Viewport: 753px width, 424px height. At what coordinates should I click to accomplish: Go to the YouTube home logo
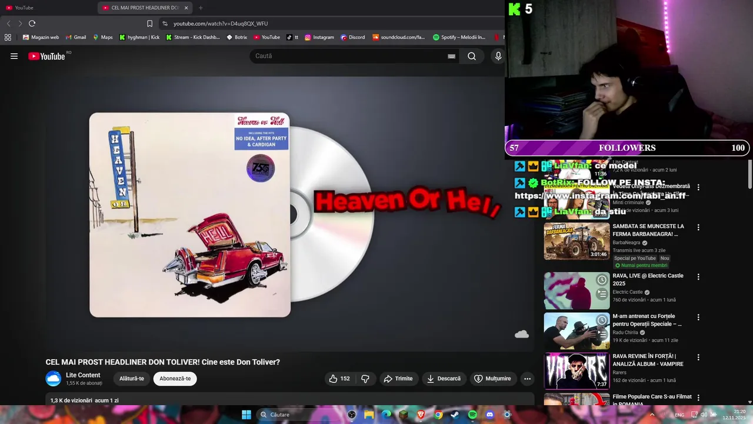(x=47, y=56)
